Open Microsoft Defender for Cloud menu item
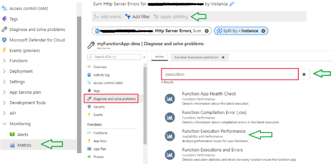This screenshot has width=333, height=164. [37, 40]
